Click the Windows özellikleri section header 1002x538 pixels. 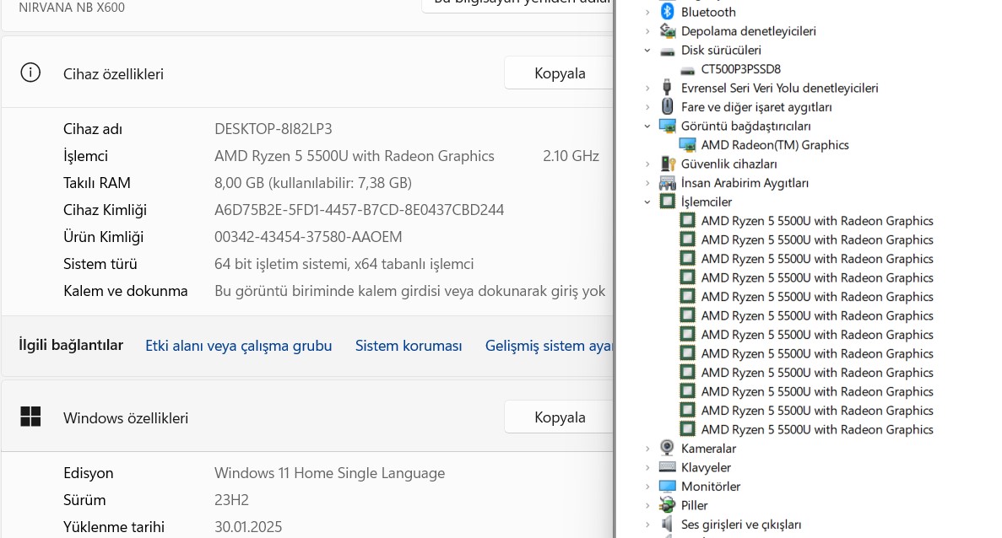(125, 418)
